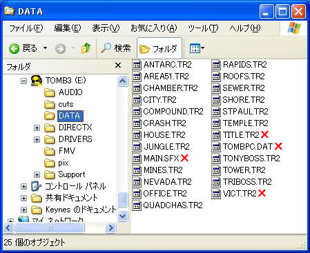This screenshot has height=253, width=310.
Task: Select the TEMPLE.TR2 file name
Action: point(245,123)
